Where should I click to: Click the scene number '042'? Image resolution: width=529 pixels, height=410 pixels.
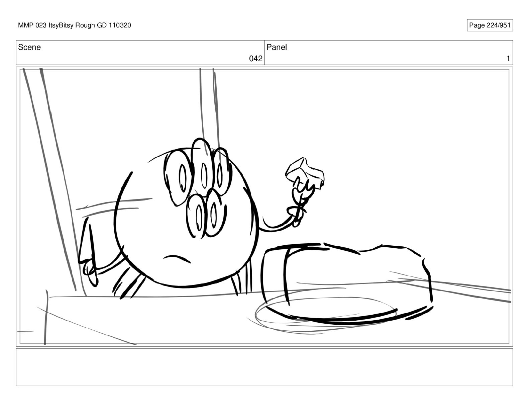[256, 59]
